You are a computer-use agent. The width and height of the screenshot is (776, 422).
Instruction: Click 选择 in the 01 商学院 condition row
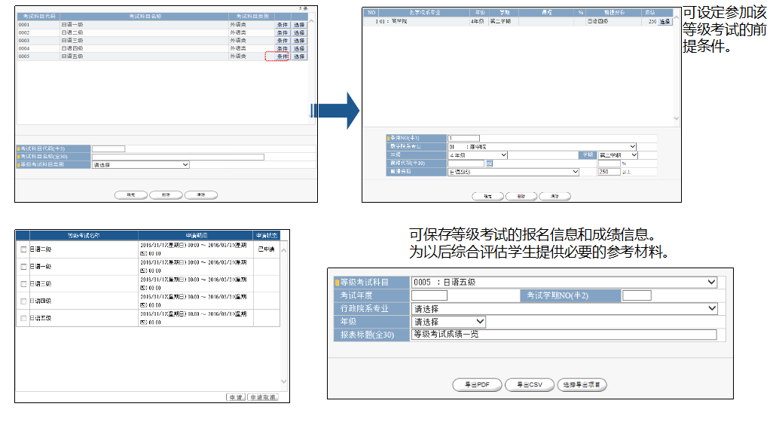tap(664, 22)
